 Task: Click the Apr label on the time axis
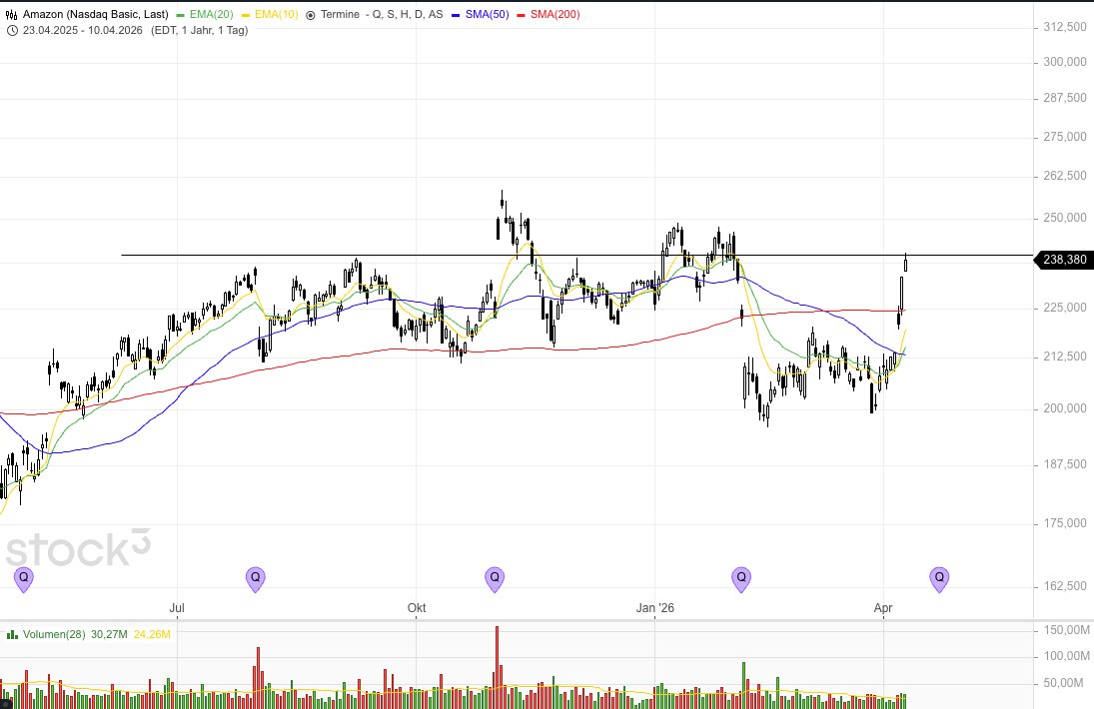[x=883, y=608]
